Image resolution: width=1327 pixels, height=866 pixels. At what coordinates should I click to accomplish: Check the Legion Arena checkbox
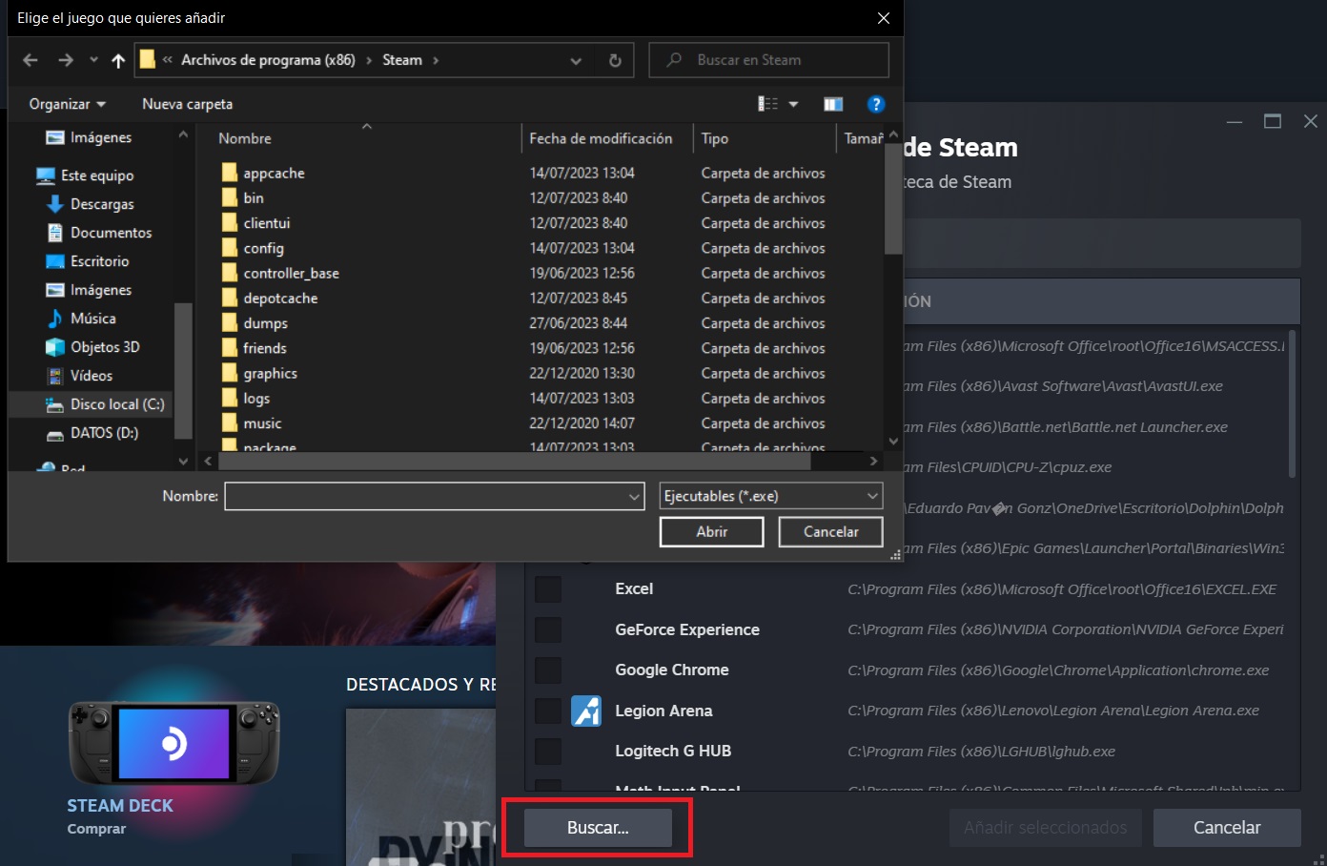tap(548, 711)
